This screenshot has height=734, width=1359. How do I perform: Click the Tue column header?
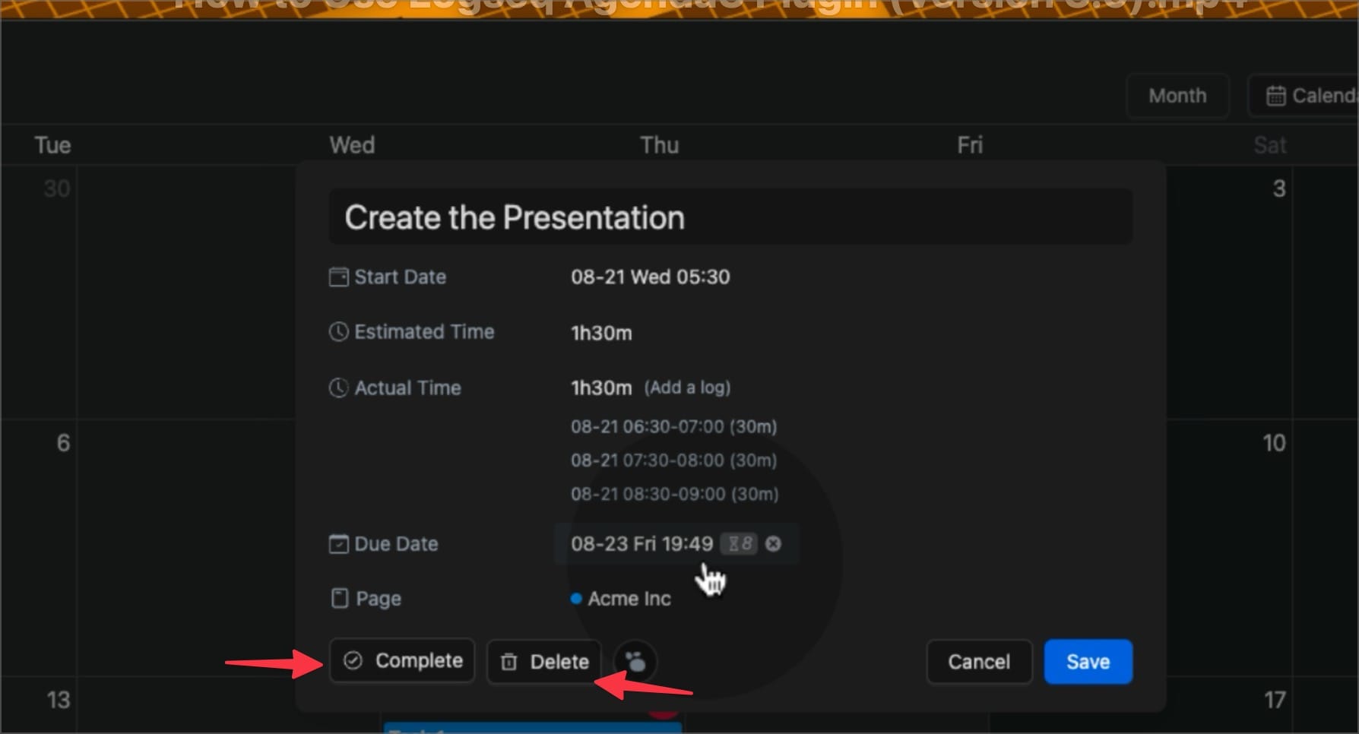point(52,145)
